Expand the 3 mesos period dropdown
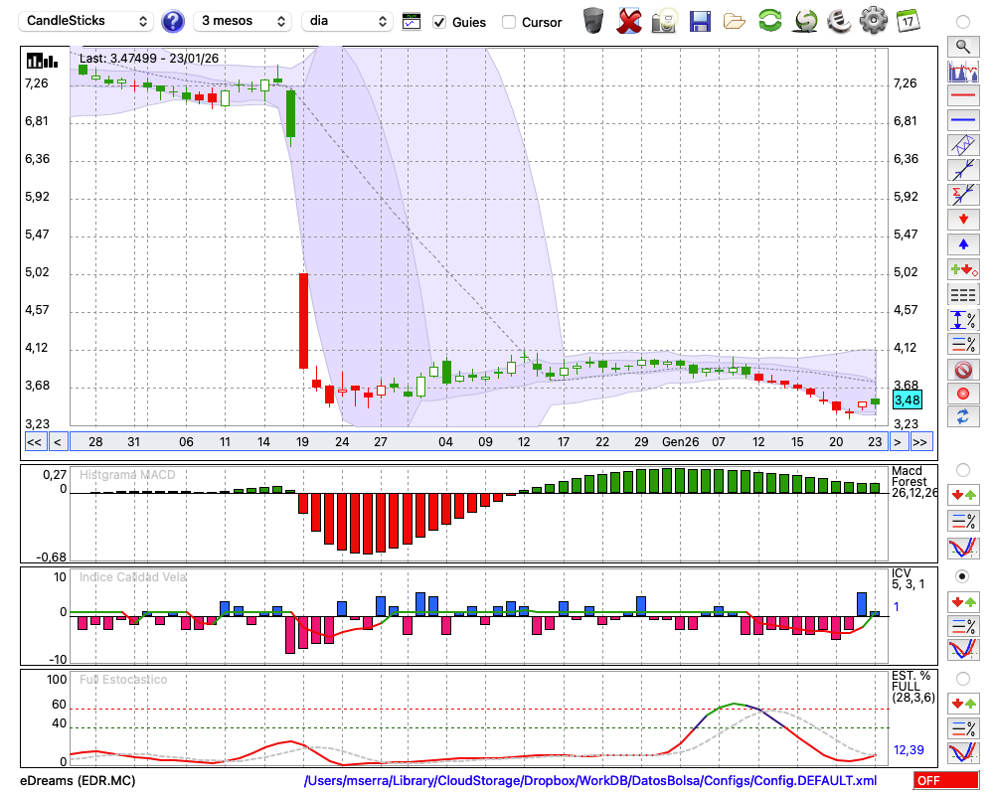Image resolution: width=994 pixels, height=795 pixels. [x=242, y=21]
